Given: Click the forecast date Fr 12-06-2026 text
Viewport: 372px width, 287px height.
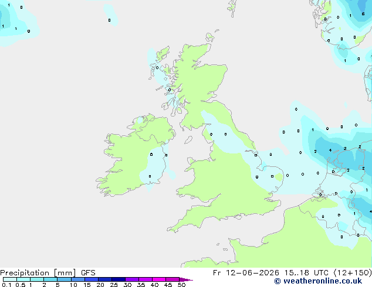Looking at the screenshot, I should [246, 273].
